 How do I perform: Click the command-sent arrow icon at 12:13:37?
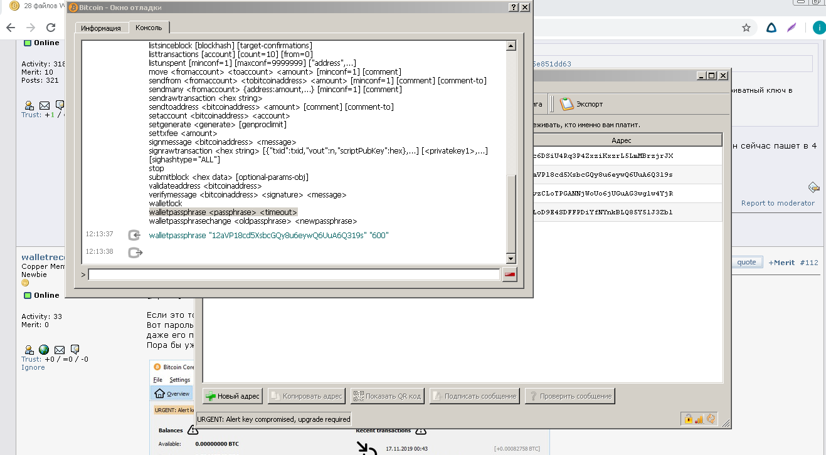pos(134,236)
